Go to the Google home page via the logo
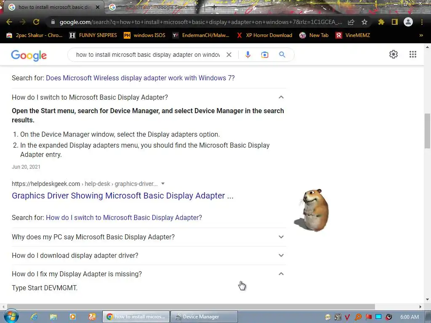This screenshot has height=323, width=431. coord(29,55)
